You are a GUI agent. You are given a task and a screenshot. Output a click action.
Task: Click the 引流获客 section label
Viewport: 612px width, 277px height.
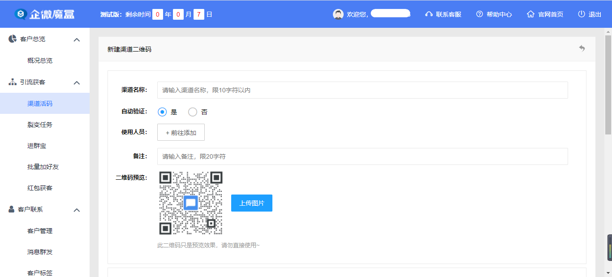(33, 82)
